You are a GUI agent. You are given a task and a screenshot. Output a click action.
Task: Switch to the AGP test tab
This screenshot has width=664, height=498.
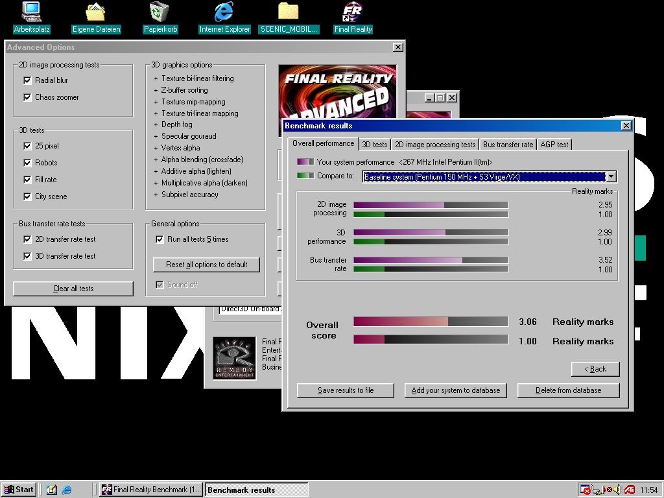click(x=554, y=145)
